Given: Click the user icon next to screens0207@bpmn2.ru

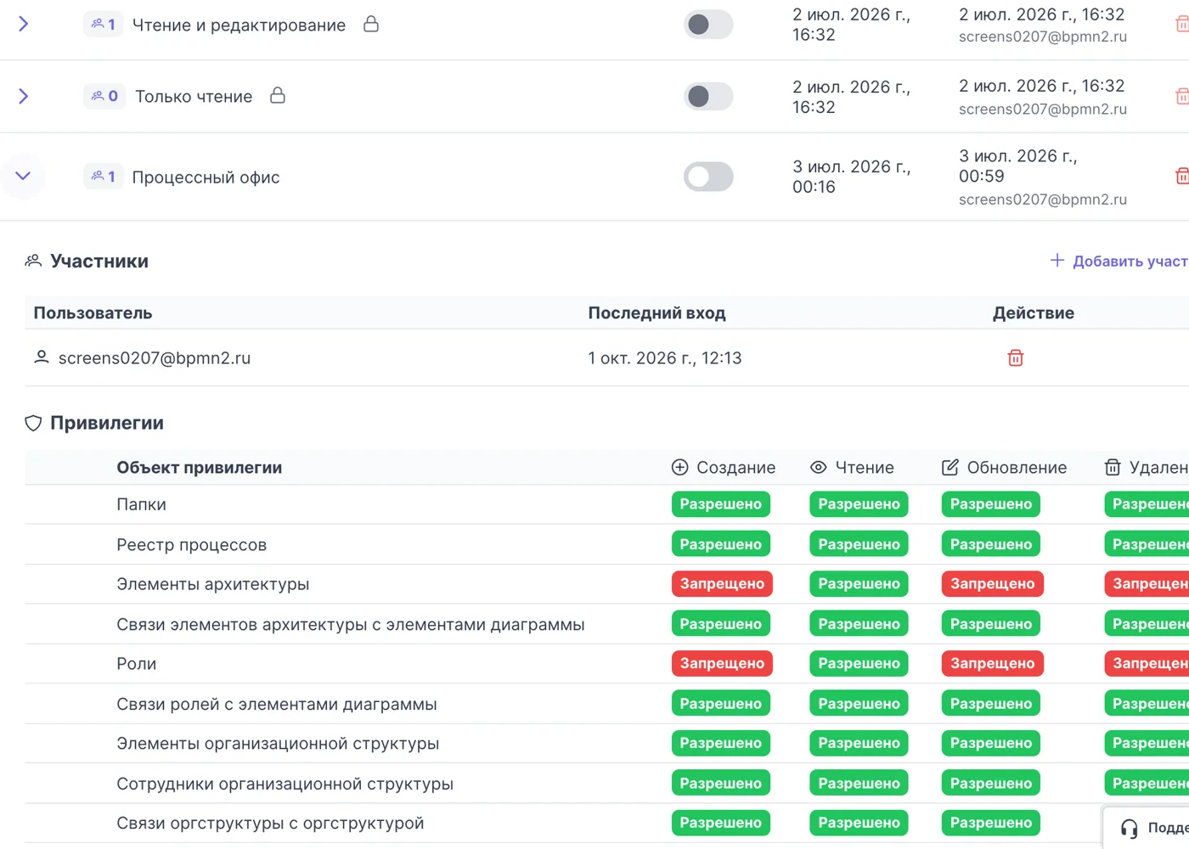Looking at the screenshot, I should [42, 357].
